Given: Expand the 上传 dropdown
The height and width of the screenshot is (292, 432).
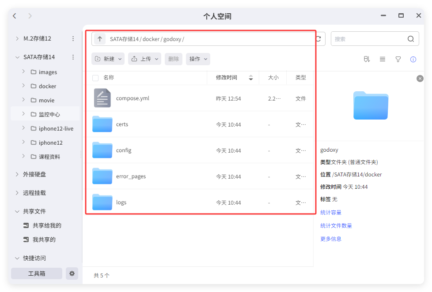Looking at the screenshot, I should 144,59.
